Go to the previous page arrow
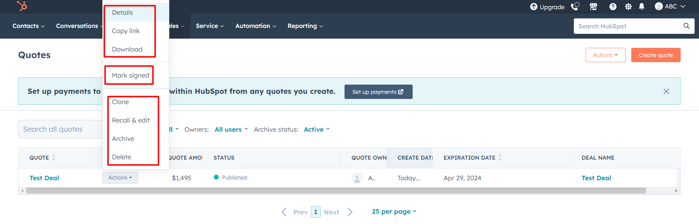The image size is (699, 224). pos(284,212)
